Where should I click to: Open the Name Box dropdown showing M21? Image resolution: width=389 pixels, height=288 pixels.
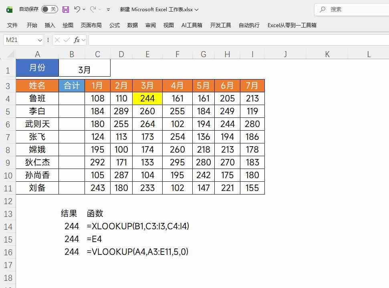(x=39, y=40)
